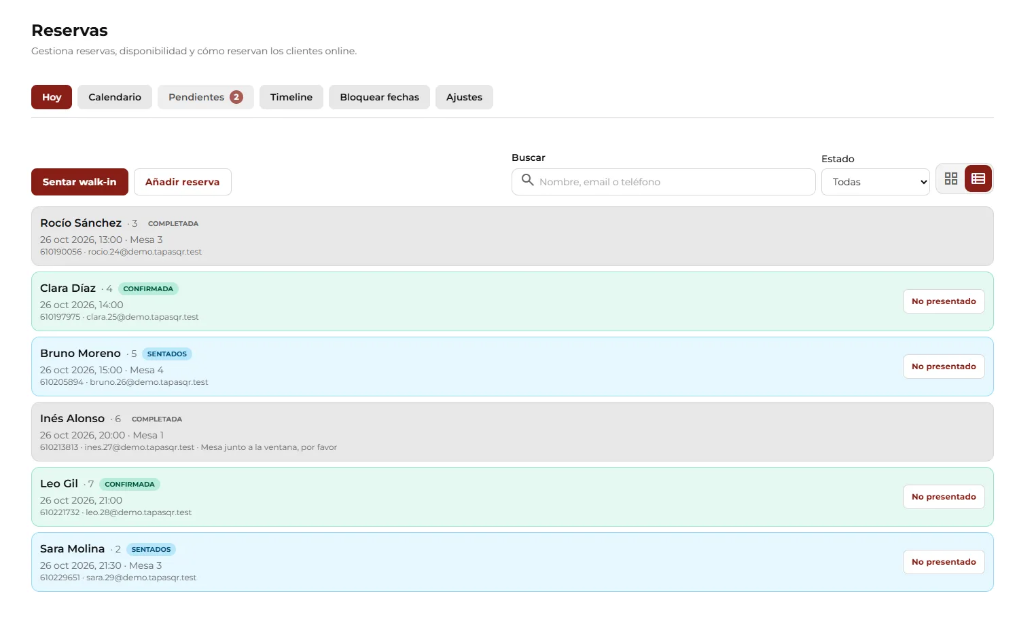Viewport: 1034px width, 619px height.
Task: Click SENTADOS badge on Sara Molina row
Action: click(x=151, y=549)
